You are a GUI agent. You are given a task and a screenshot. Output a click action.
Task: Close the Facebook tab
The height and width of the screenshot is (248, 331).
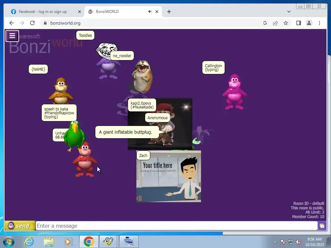80,12
